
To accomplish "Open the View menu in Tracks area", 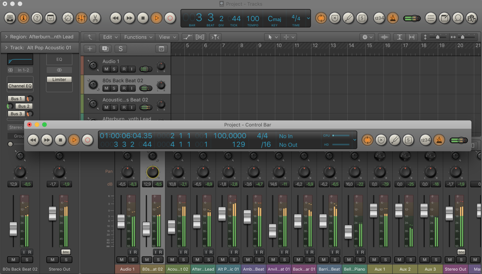I will tap(167, 37).
